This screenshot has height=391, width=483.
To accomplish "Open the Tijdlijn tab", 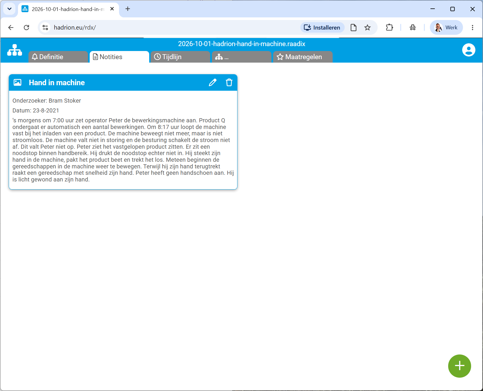I will (x=180, y=57).
